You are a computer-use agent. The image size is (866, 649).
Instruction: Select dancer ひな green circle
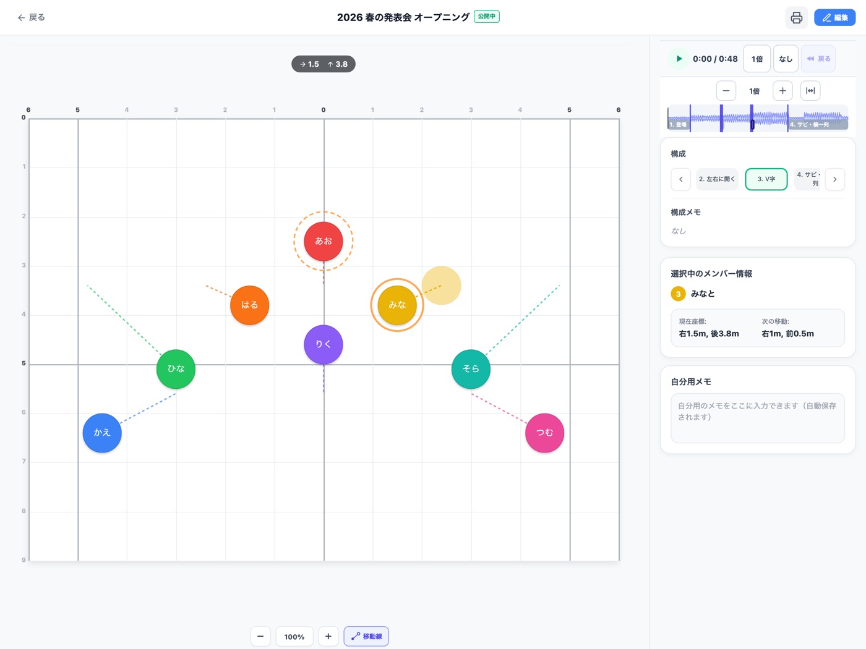pos(176,369)
